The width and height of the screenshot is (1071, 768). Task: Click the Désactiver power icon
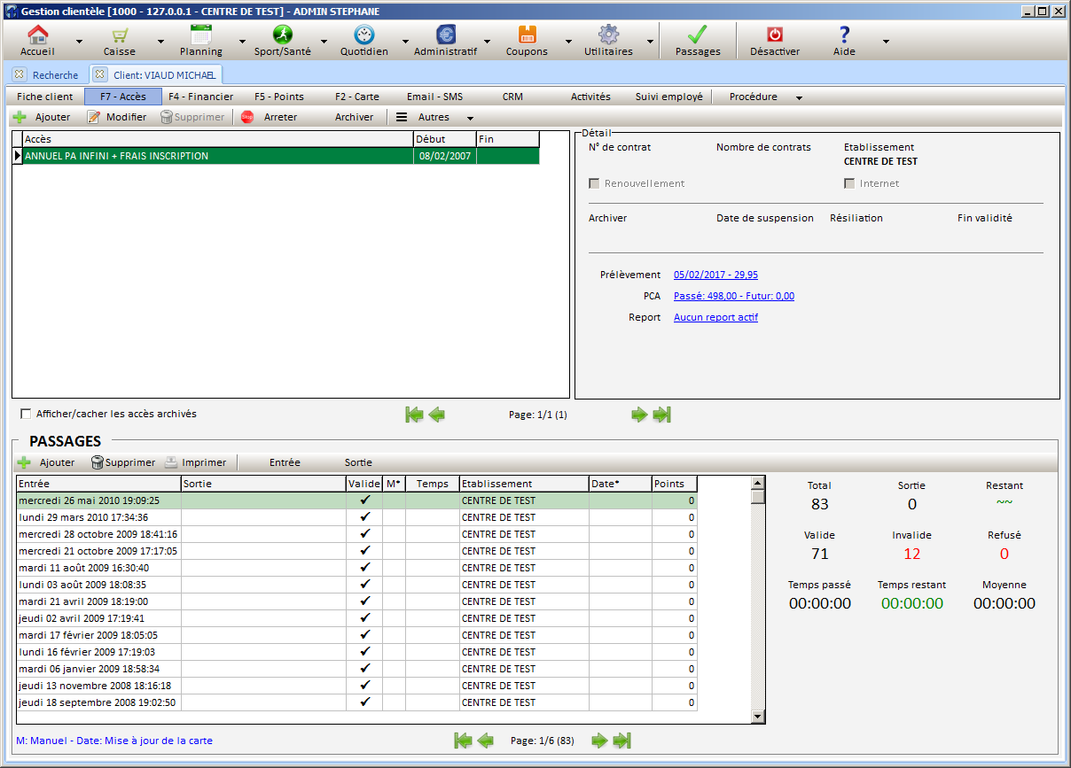coord(775,35)
